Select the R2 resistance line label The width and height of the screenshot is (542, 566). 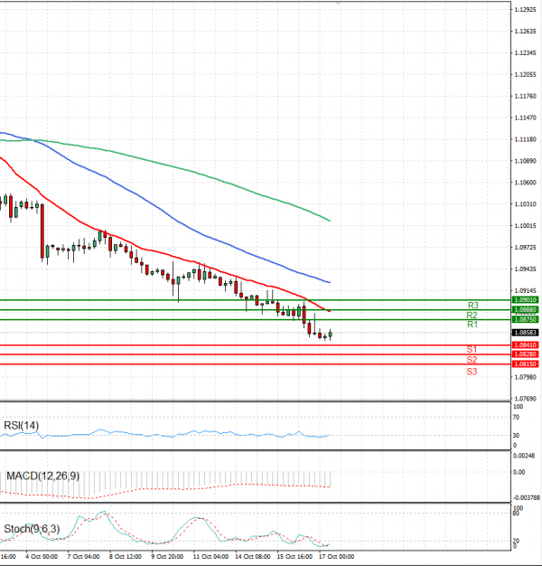[x=472, y=316]
